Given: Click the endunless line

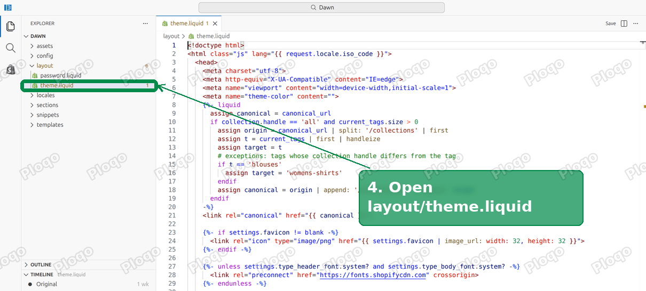Looking at the screenshot, I should pos(234,284).
